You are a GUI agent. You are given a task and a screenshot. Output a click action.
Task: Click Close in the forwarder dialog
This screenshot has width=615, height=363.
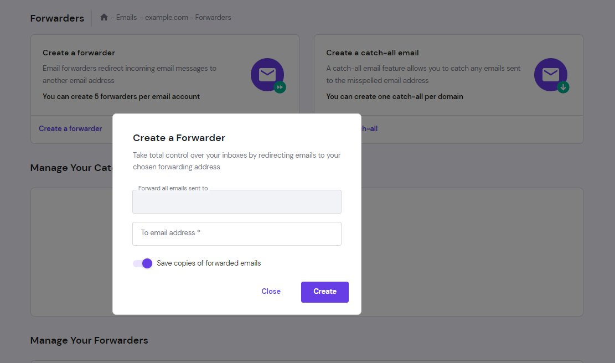tap(271, 291)
